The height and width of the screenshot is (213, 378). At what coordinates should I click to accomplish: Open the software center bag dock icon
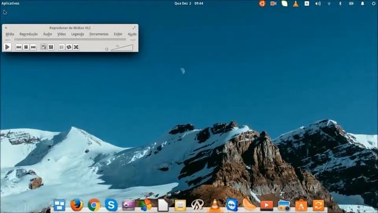point(301,205)
